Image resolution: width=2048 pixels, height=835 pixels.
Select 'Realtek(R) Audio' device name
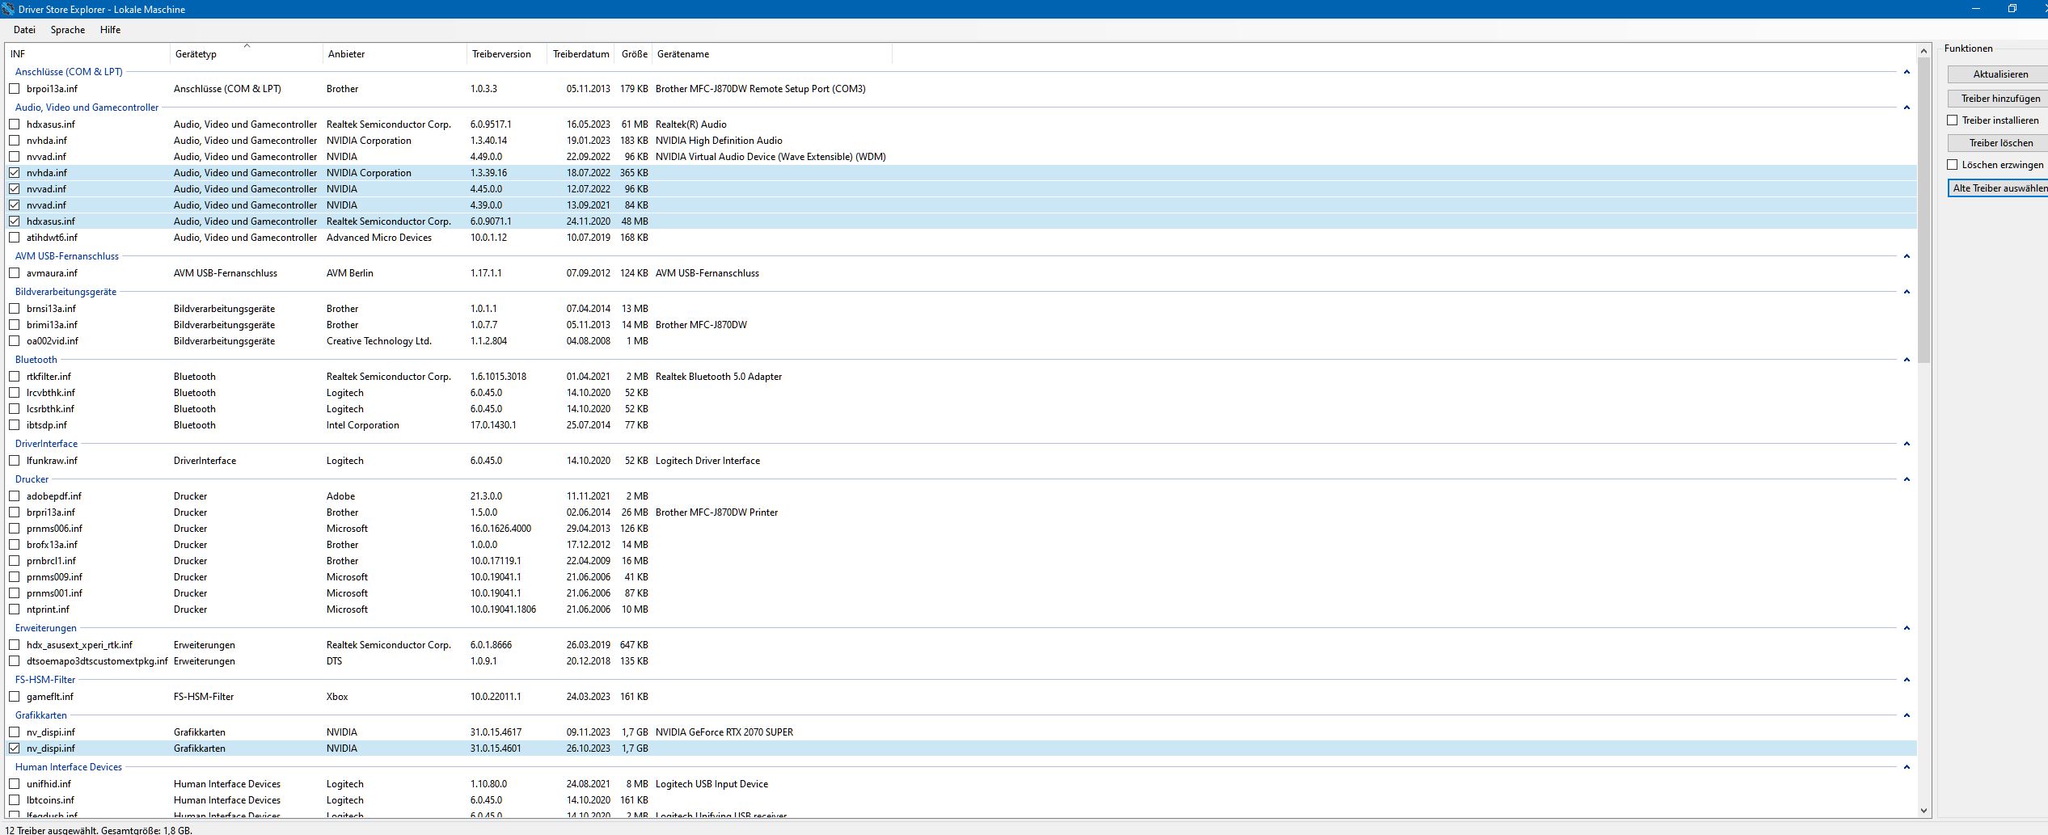click(691, 124)
